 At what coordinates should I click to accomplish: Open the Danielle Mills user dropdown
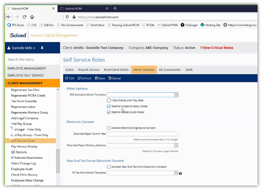(22, 48)
